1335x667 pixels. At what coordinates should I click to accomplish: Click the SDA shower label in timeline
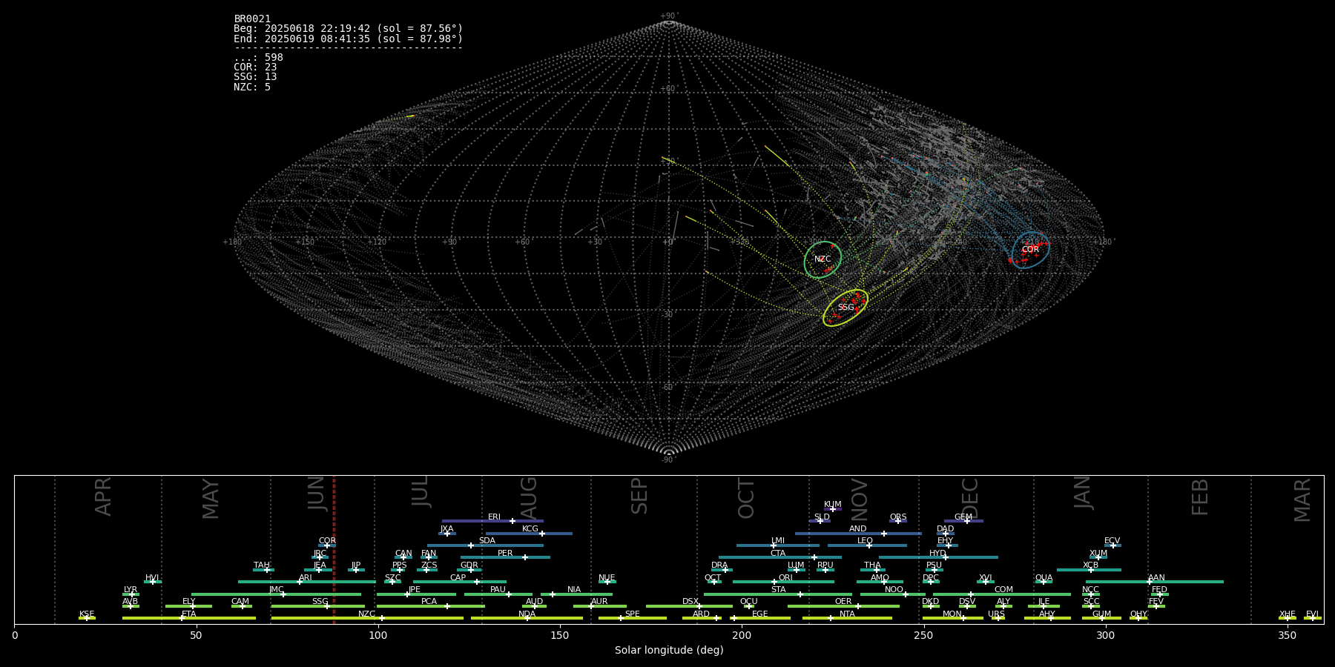(x=487, y=541)
